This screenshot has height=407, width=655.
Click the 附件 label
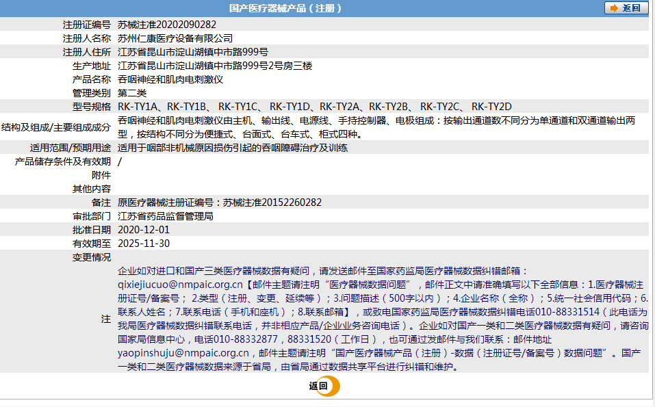tap(101, 175)
